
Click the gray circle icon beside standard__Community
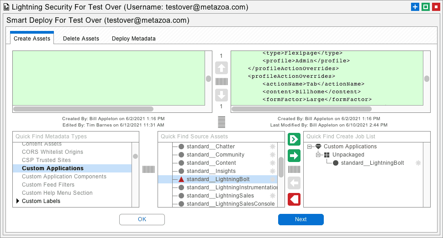click(181, 155)
